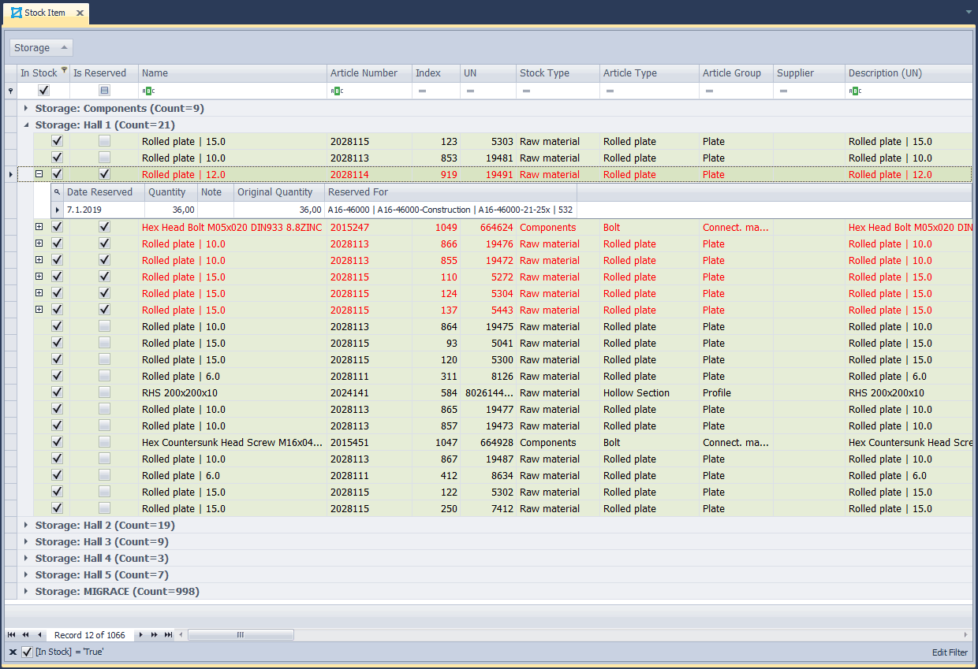
Task: Disable the [In Stock] = 'True' filter checkbox
Action: coord(27,652)
